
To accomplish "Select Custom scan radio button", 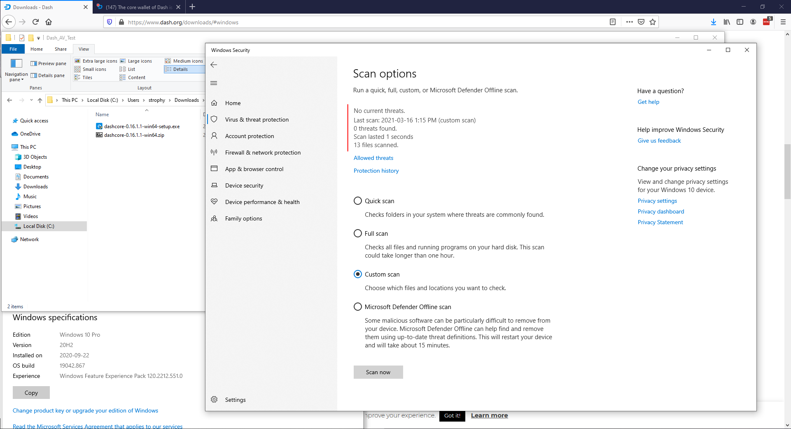I will tap(358, 274).
